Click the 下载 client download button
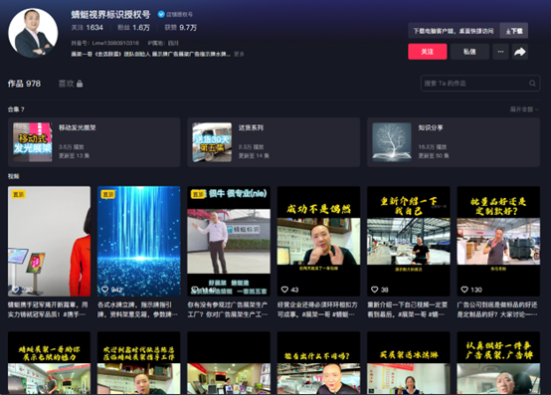Screen dimensions: 551x395 pyautogui.click(x=514, y=31)
